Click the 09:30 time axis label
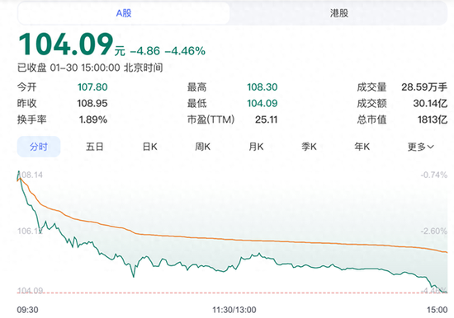 click(x=27, y=310)
